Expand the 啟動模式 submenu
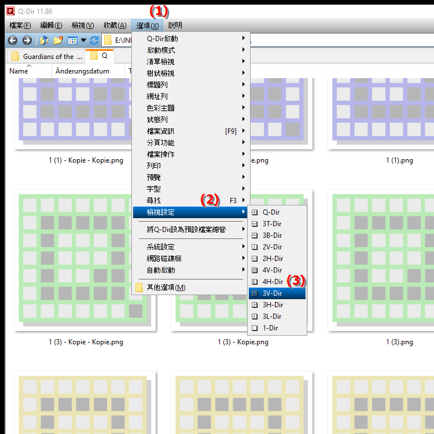The width and height of the screenshot is (434, 434). coord(191,50)
